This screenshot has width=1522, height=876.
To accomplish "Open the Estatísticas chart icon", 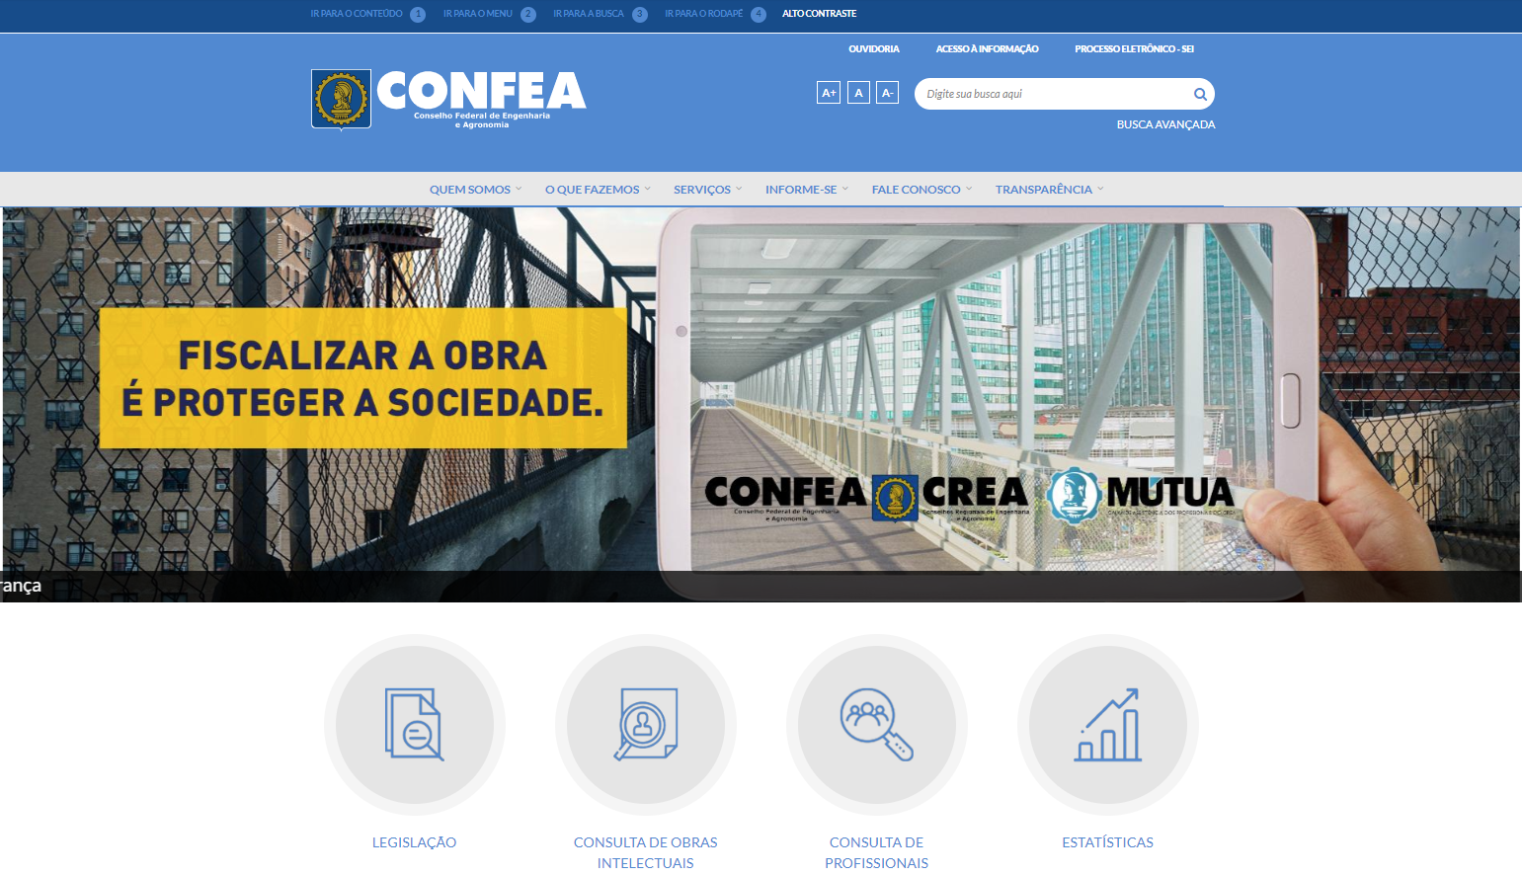I will 1108,725.
